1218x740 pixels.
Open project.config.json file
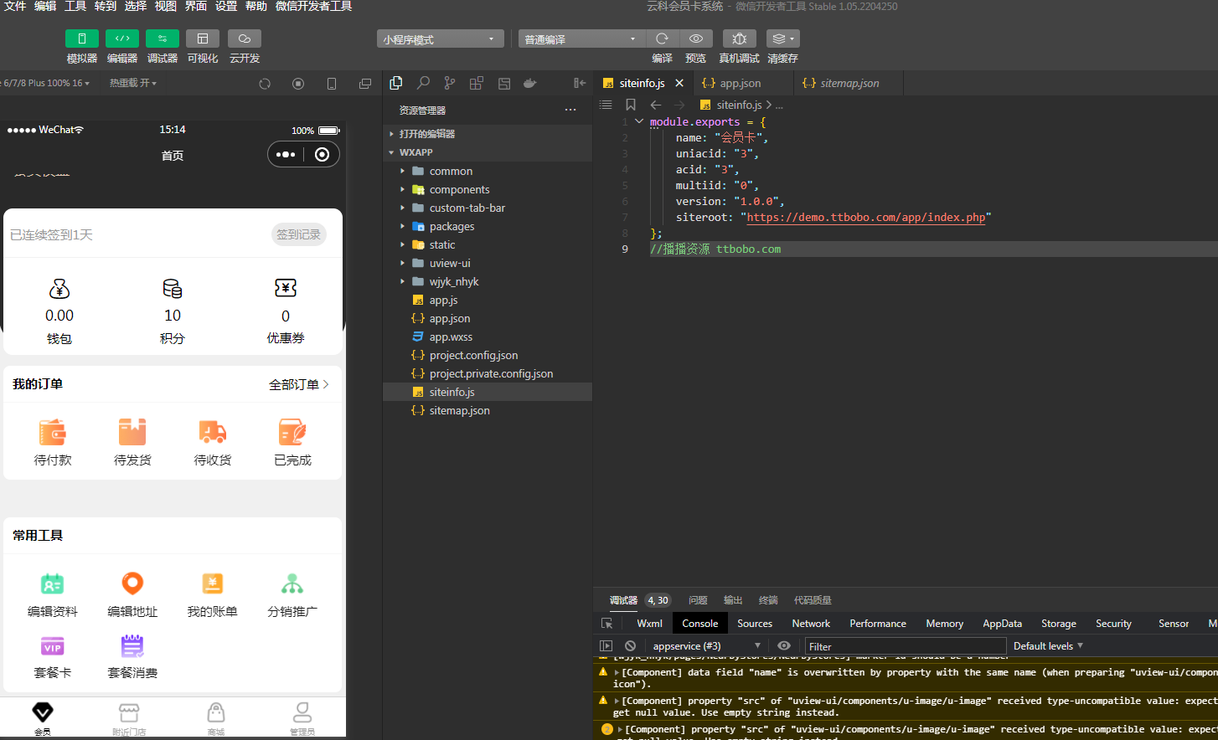(x=488, y=355)
